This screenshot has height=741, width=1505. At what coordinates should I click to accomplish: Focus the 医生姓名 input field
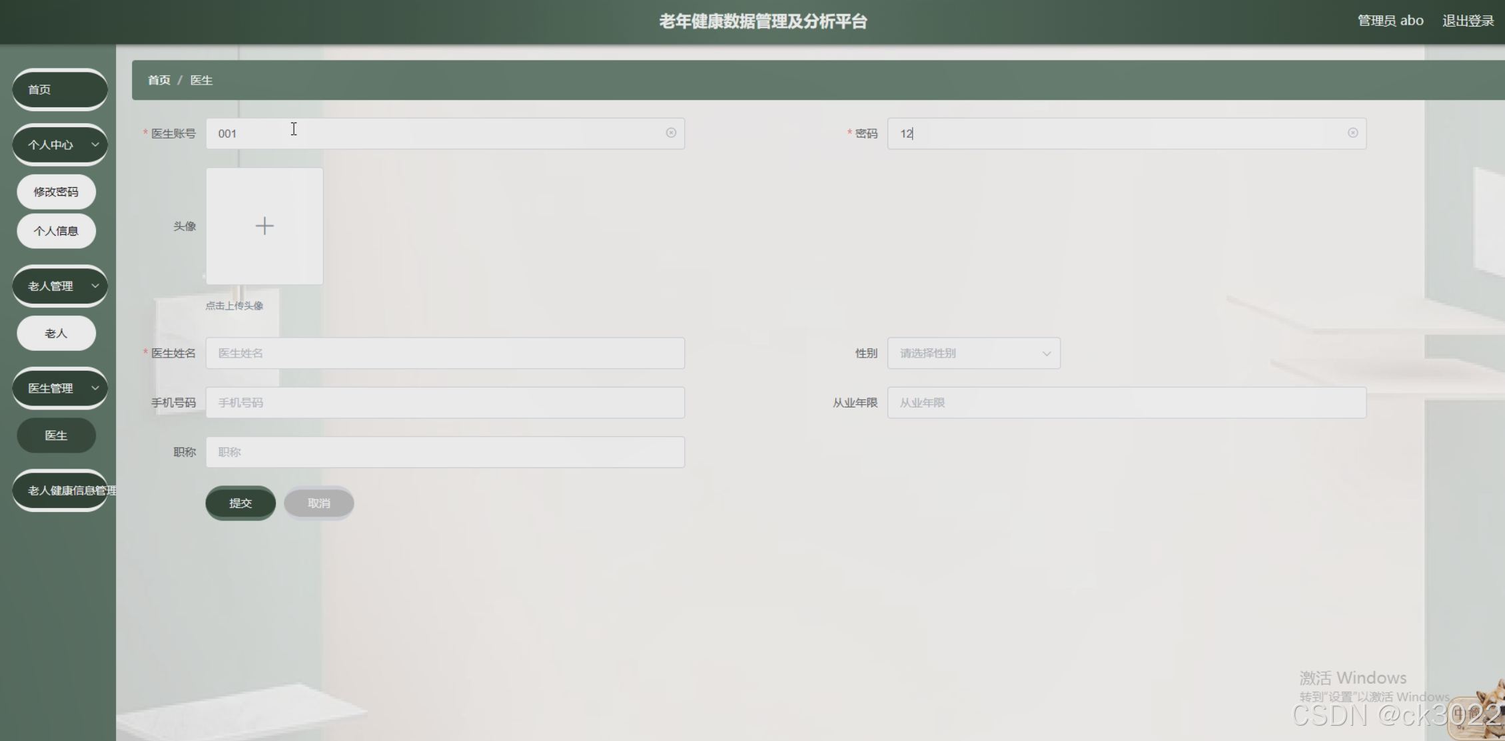tap(444, 354)
